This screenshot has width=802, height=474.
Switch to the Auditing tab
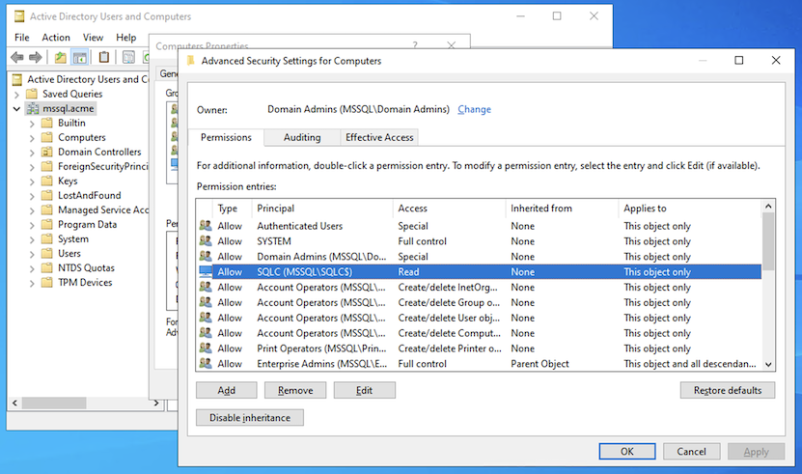coord(302,137)
